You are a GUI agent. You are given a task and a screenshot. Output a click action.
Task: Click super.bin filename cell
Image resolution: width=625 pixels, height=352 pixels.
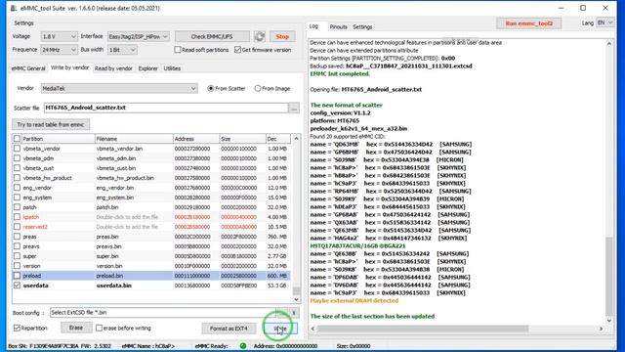[107, 256]
